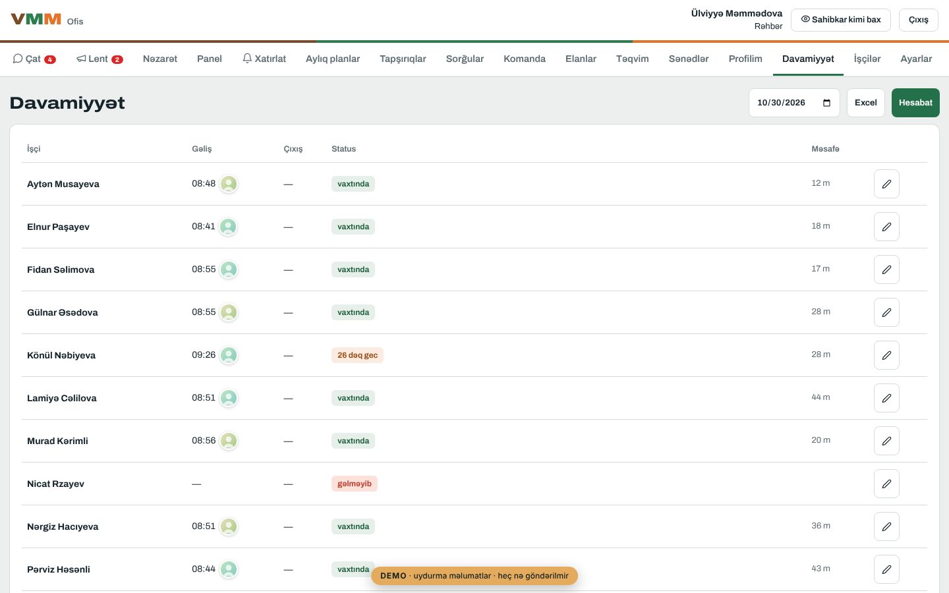This screenshot has height=593, width=949.
Task: Open edit pencil for Fidan Səlimova row
Action: [x=886, y=269]
